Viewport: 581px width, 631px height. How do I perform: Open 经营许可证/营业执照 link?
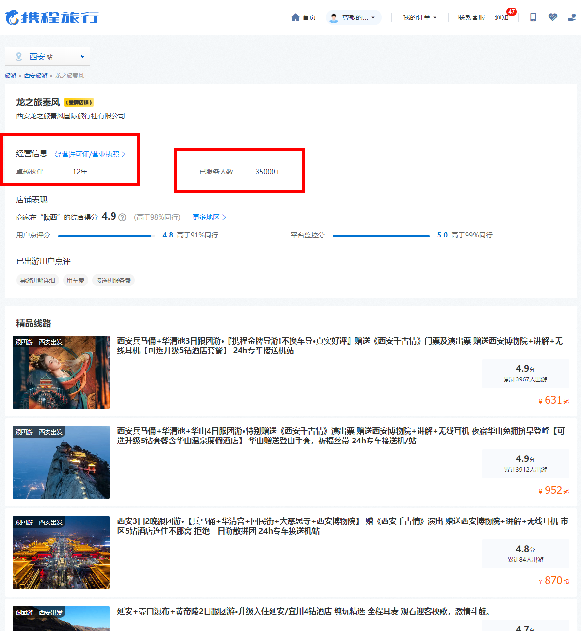coord(90,154)
